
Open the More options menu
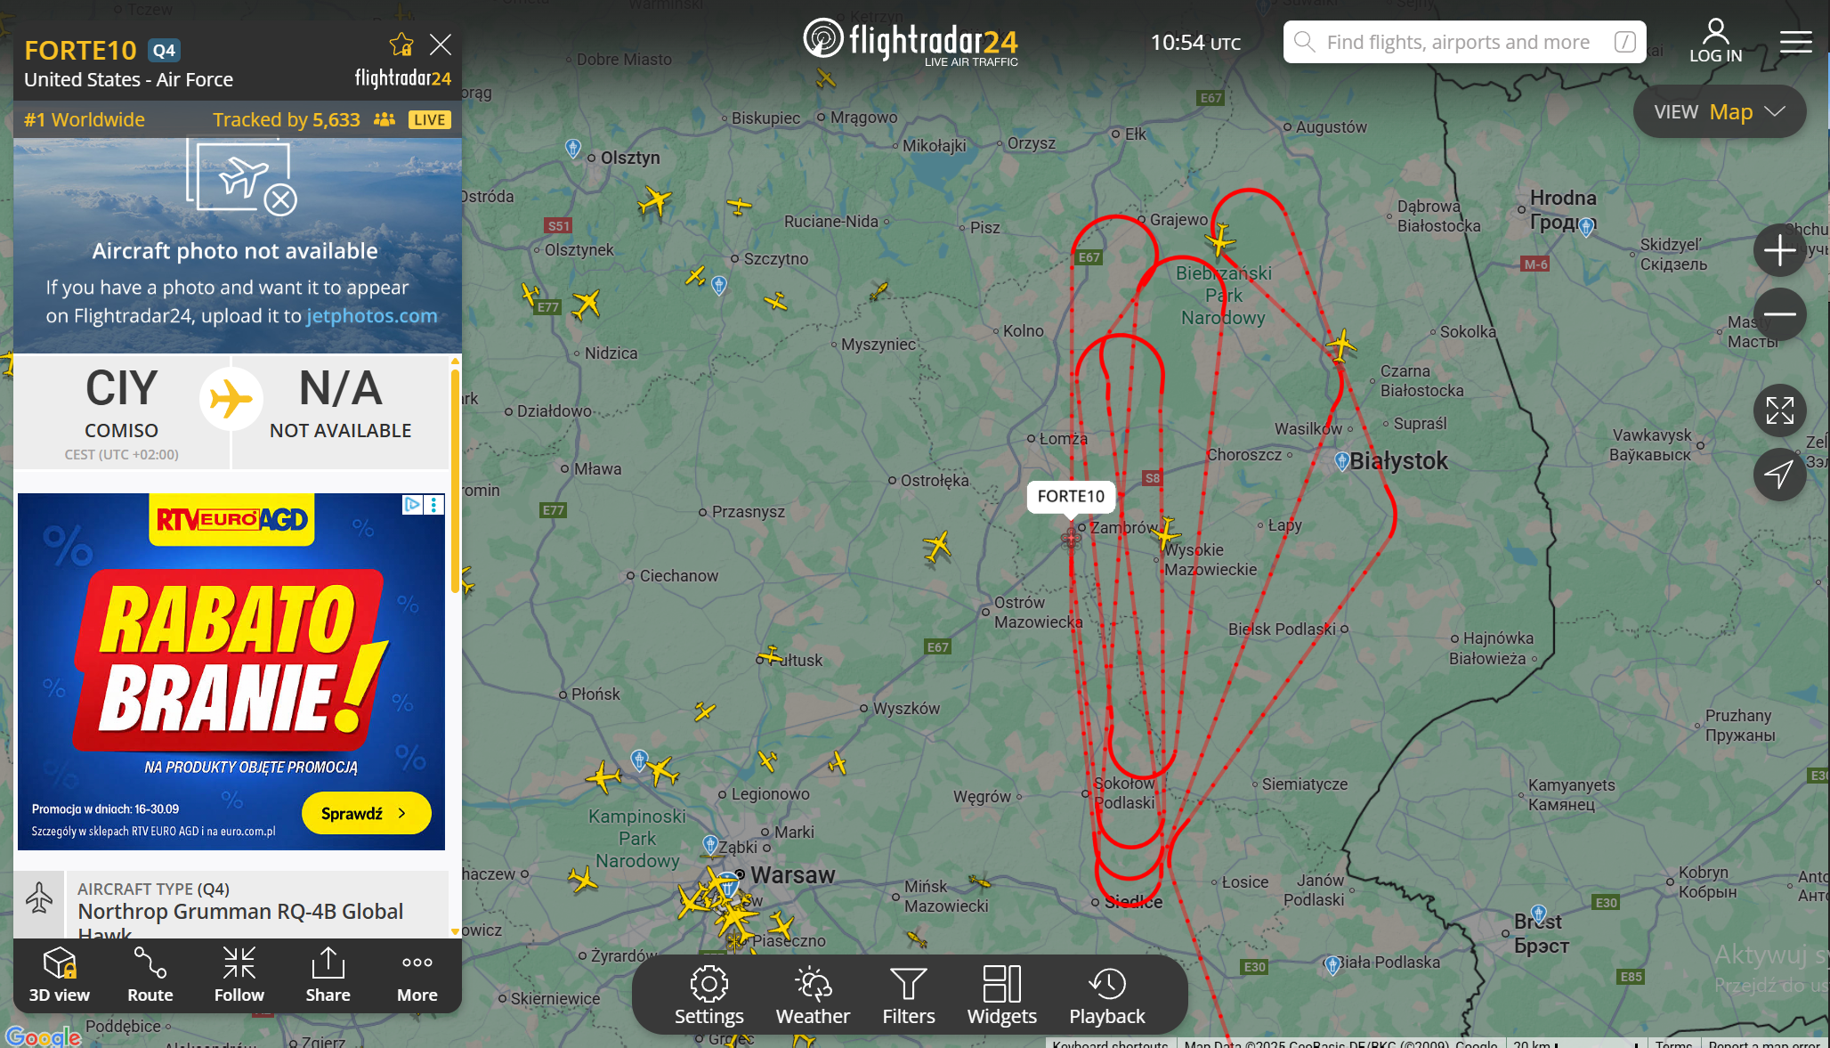417,975
